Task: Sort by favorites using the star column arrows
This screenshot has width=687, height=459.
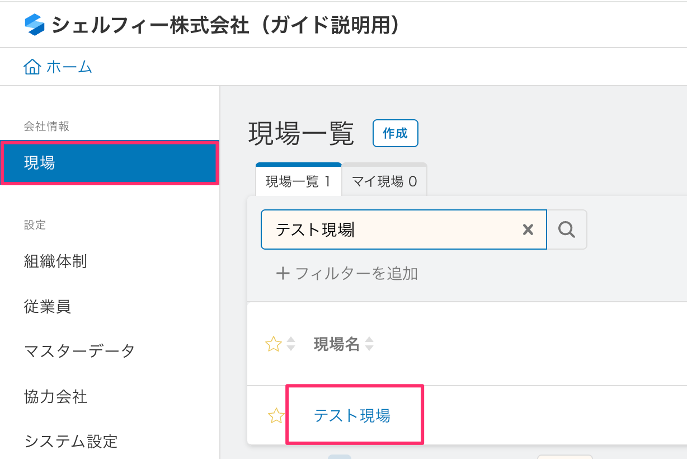Action: [290, 344]
